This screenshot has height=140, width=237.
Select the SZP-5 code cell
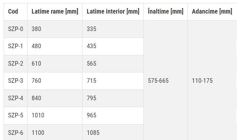tap(16, 115)
